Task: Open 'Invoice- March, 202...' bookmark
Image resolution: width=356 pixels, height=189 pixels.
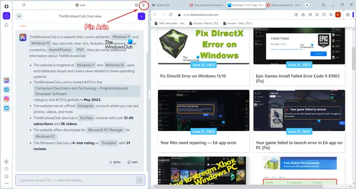Action: 204,23
